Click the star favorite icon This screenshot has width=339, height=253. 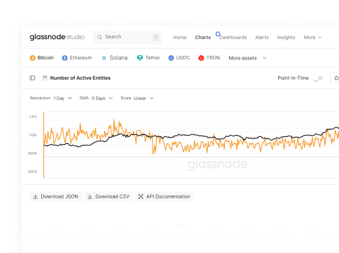point(336,78)
